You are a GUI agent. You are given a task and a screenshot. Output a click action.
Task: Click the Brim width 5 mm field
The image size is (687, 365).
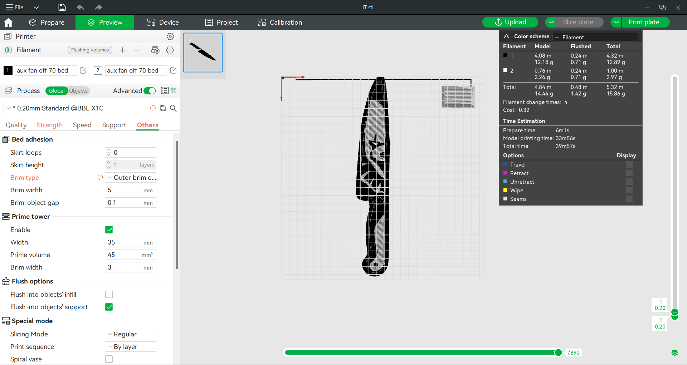(131, 190)
